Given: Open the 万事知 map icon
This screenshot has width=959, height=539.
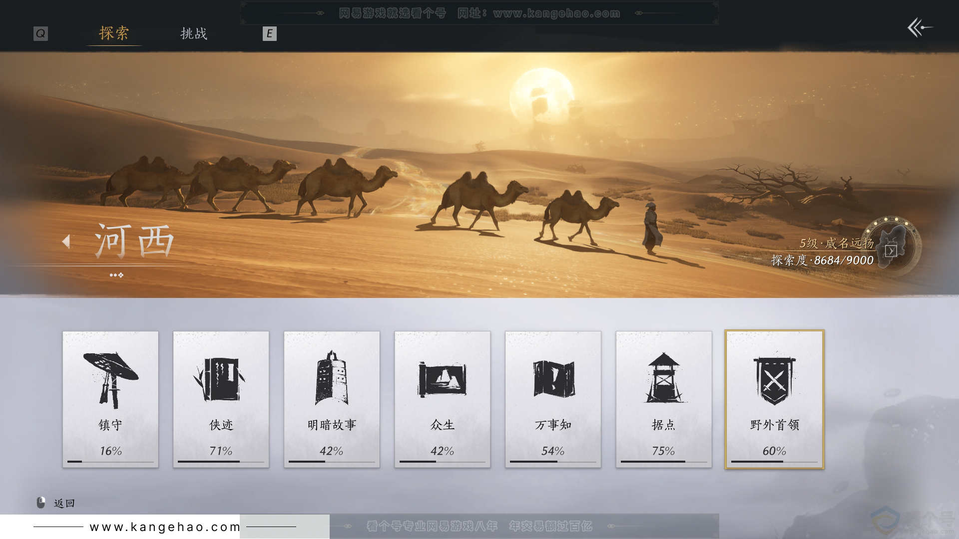Looking at the screenshot, I should tap(553, 379).
